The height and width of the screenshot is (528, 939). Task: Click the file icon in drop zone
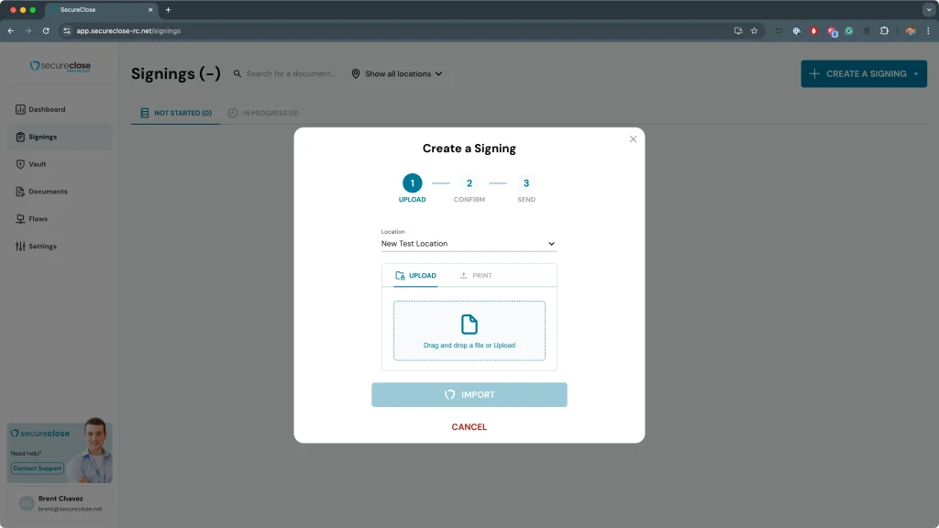click(x=469, y=324)
